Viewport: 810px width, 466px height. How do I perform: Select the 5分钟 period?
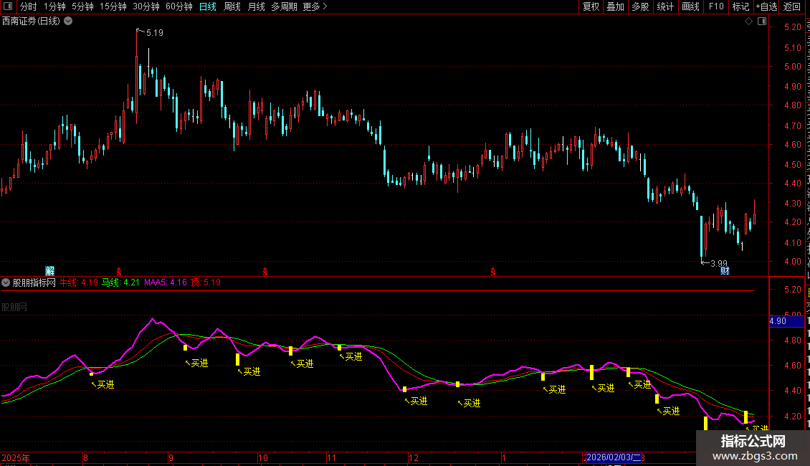(x=82, y=6)
